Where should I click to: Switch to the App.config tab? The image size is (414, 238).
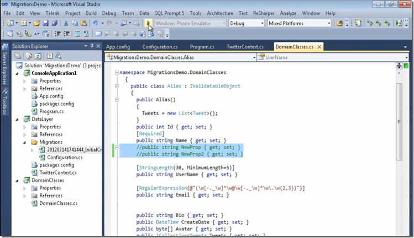[118, 47]
